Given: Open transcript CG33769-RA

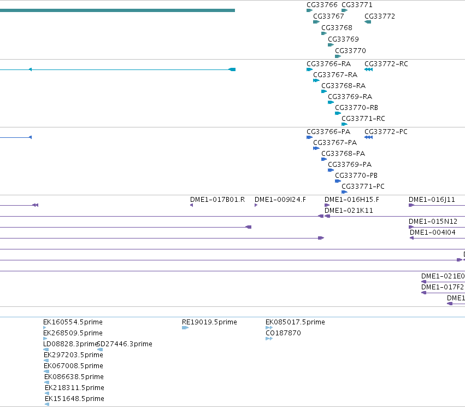Looking at the screenshot, I should click(x=350, y=97).
